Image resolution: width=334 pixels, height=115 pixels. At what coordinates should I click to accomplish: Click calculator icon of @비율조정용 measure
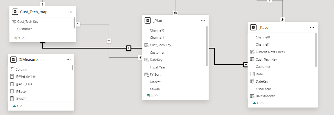click(12, 77)
